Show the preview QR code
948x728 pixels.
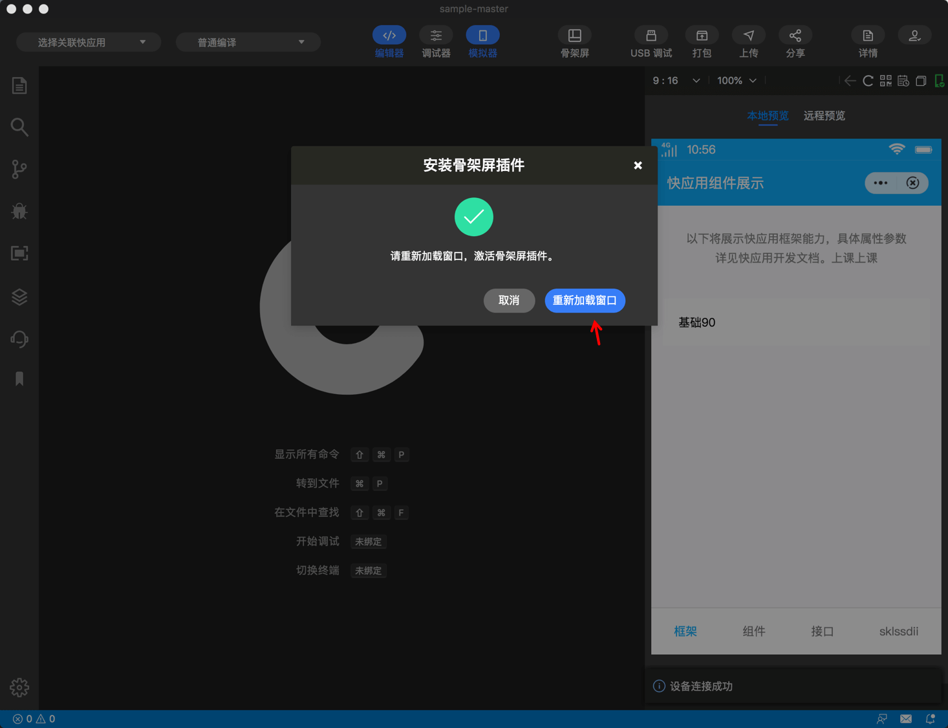(x=885, y=80)
